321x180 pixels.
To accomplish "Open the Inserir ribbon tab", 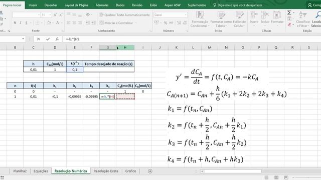I will tap(33, 5).
